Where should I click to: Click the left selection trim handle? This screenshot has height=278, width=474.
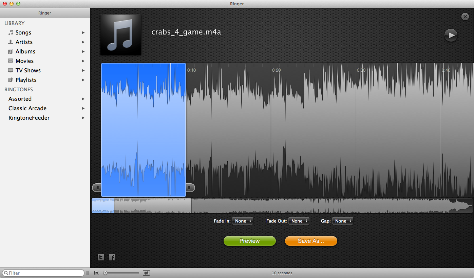click(x=97, y=187)
